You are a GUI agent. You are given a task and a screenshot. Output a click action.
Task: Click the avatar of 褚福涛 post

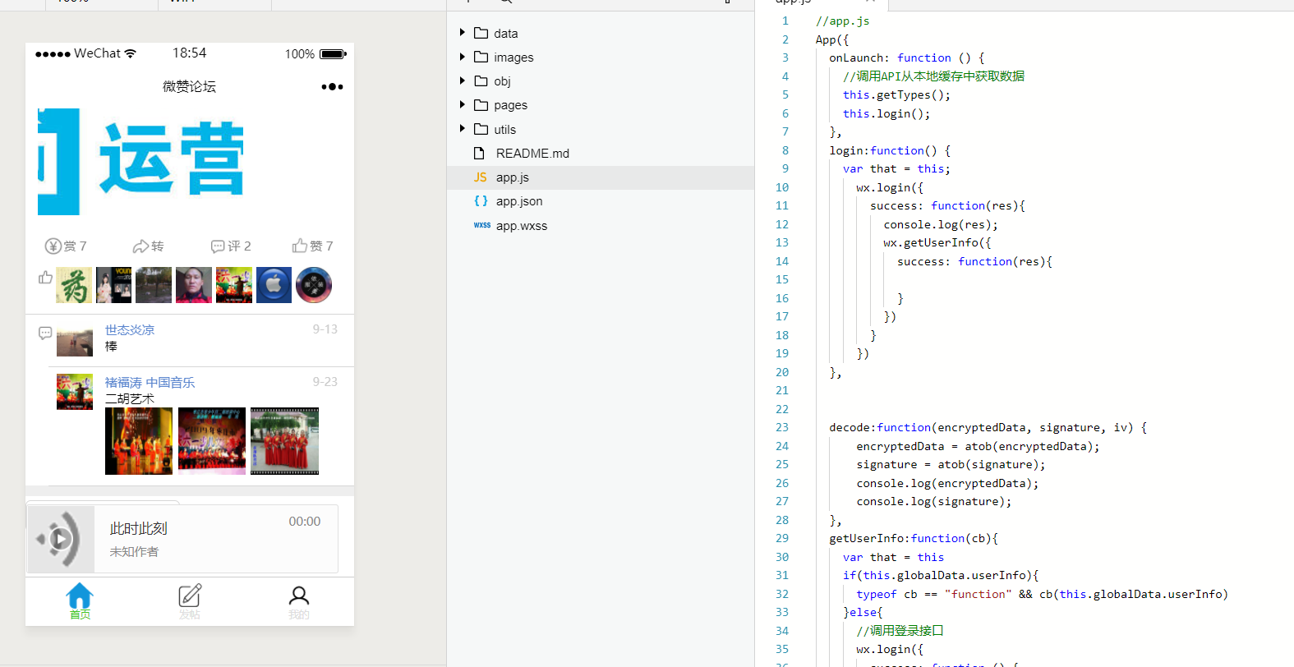pyautogui.click(x=75, y=392)
